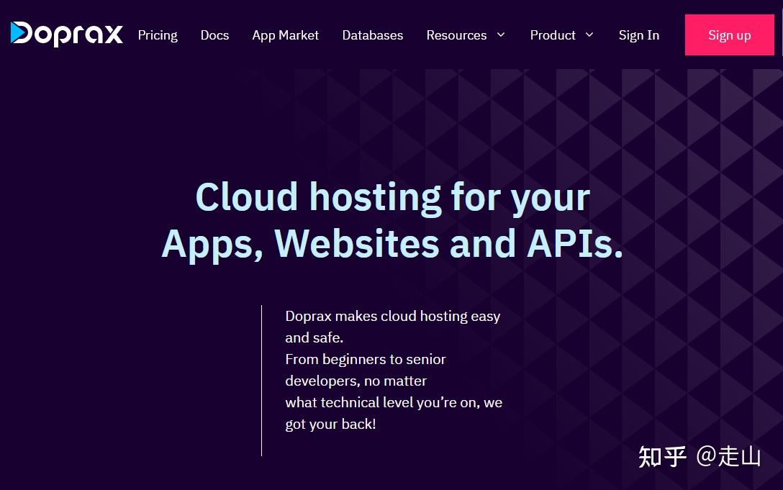
Task: Open the Pricing page
Action: click(158, 35)
